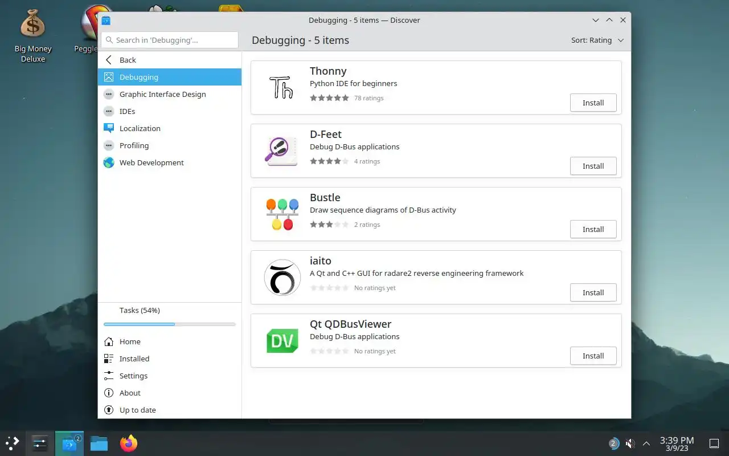Click '78 ratings' text
This screenshot has height=456, width=729.
click(368, 98)
